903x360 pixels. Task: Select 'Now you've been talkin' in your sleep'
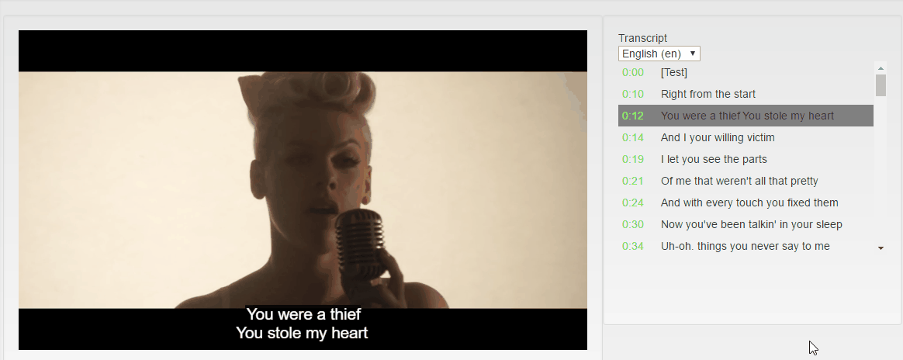746,225
